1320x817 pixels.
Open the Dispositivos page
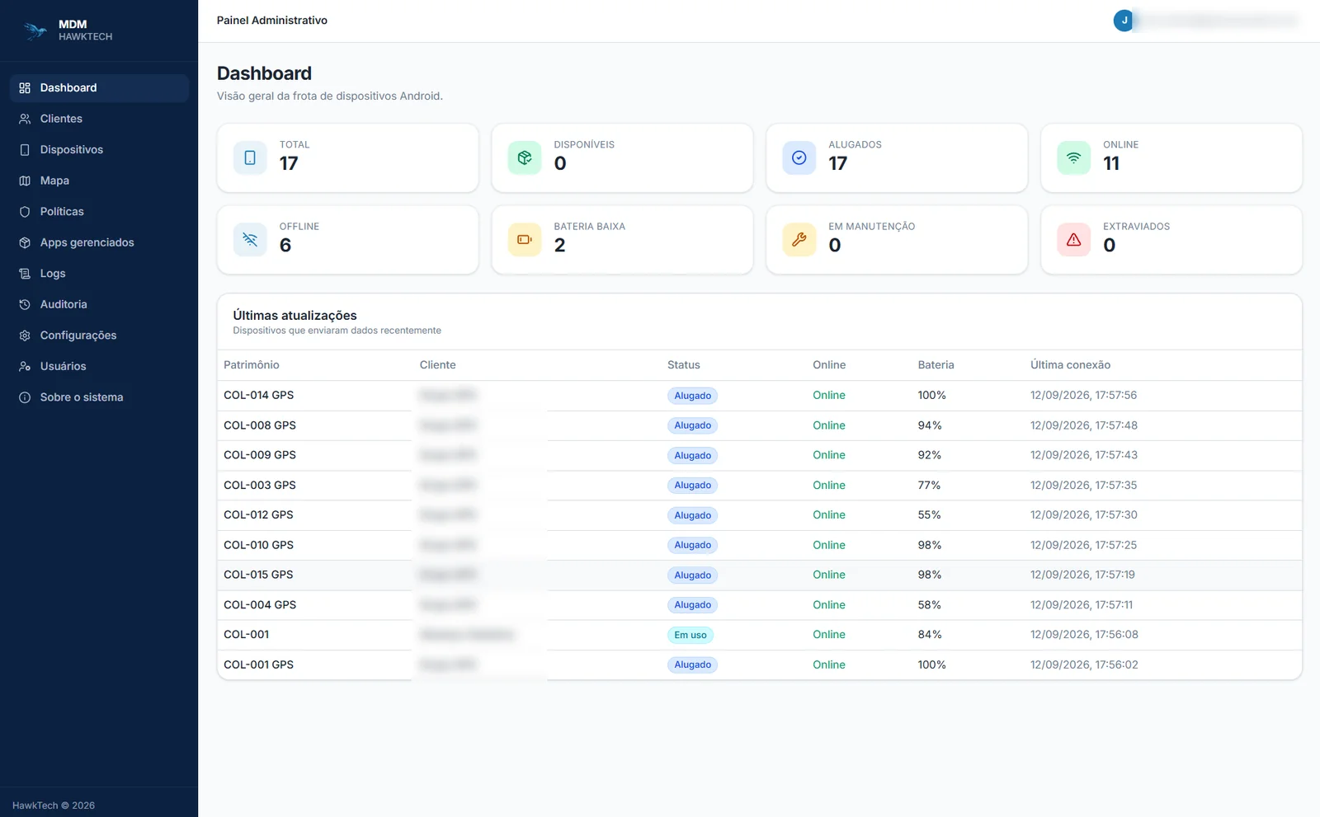[99, 150]
